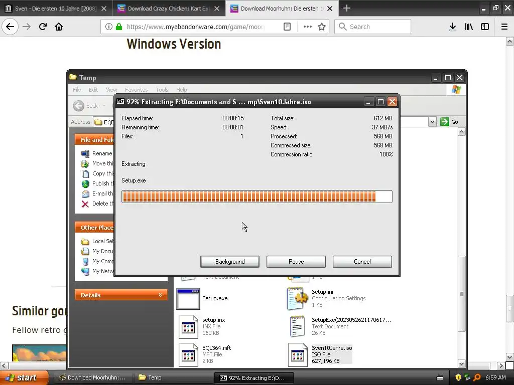
Task: Open Tools menu in Temp window
Action: 162,90
